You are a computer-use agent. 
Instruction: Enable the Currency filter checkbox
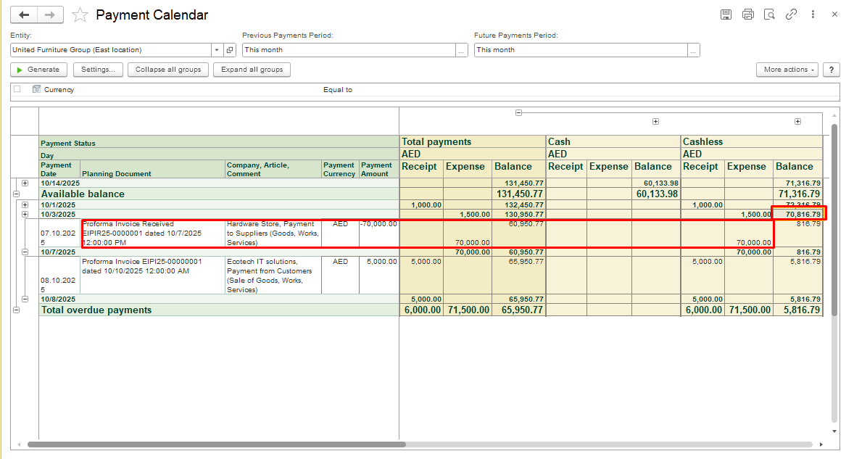[17, 90]
